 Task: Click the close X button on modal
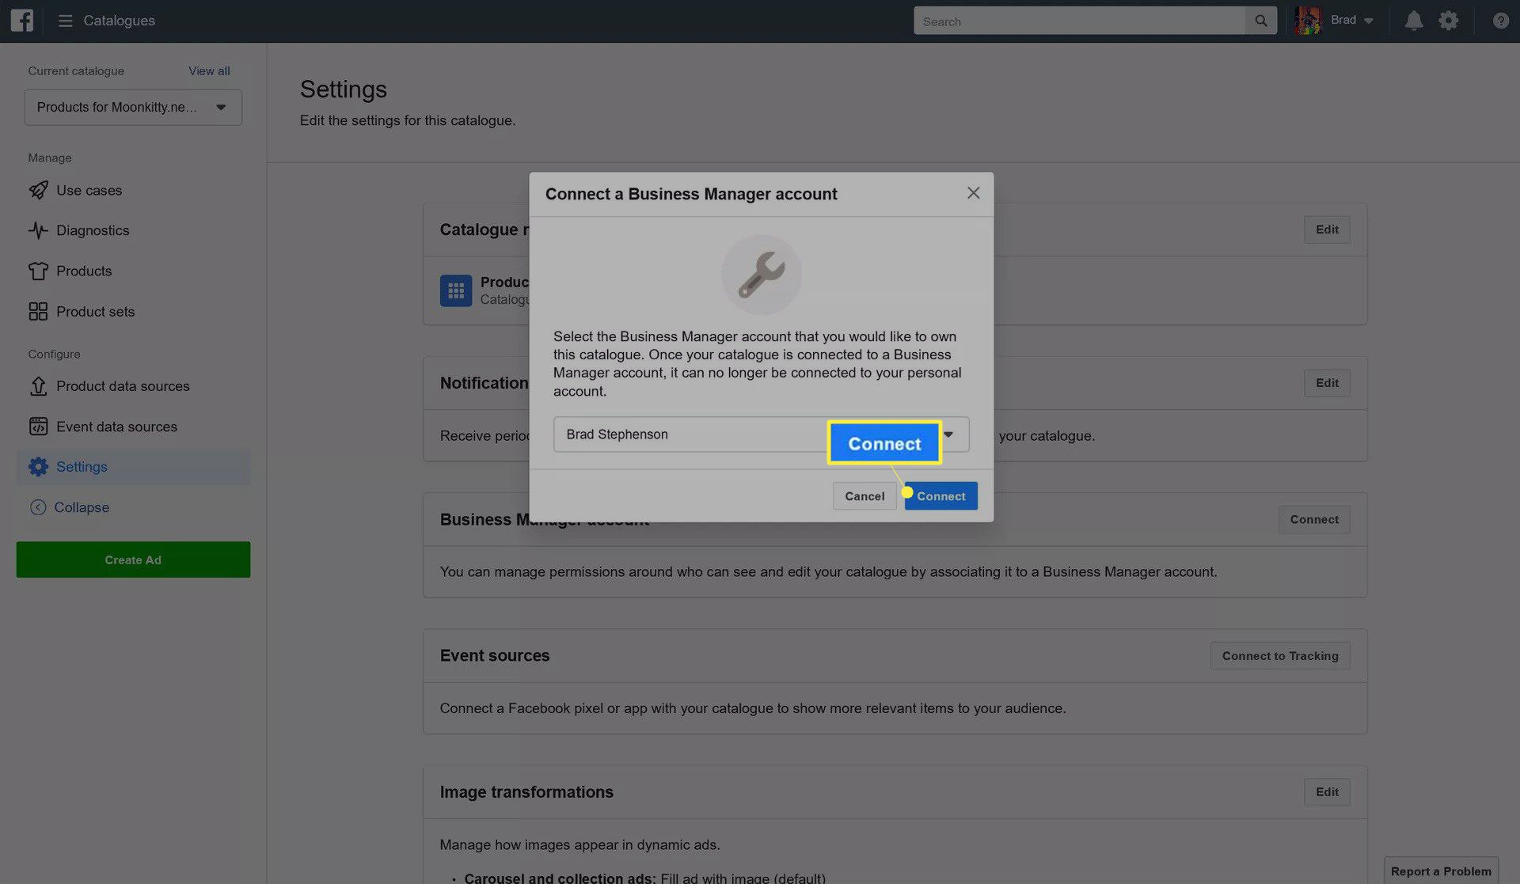click(x=973, y=192)
